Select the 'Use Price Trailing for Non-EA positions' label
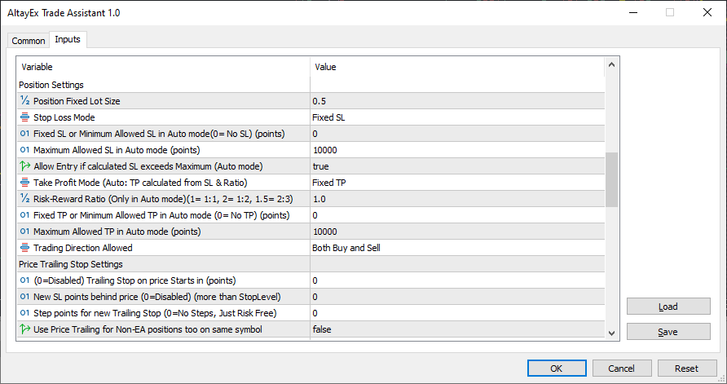Screen dimensions: 727x384 click(148, 329)
